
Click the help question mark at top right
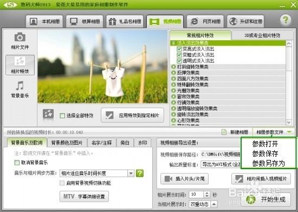coord(286,20)
